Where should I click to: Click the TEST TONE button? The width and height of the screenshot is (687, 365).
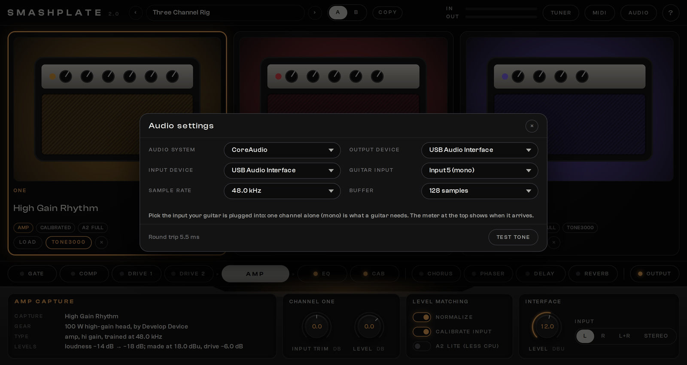(x=513, y=237)
